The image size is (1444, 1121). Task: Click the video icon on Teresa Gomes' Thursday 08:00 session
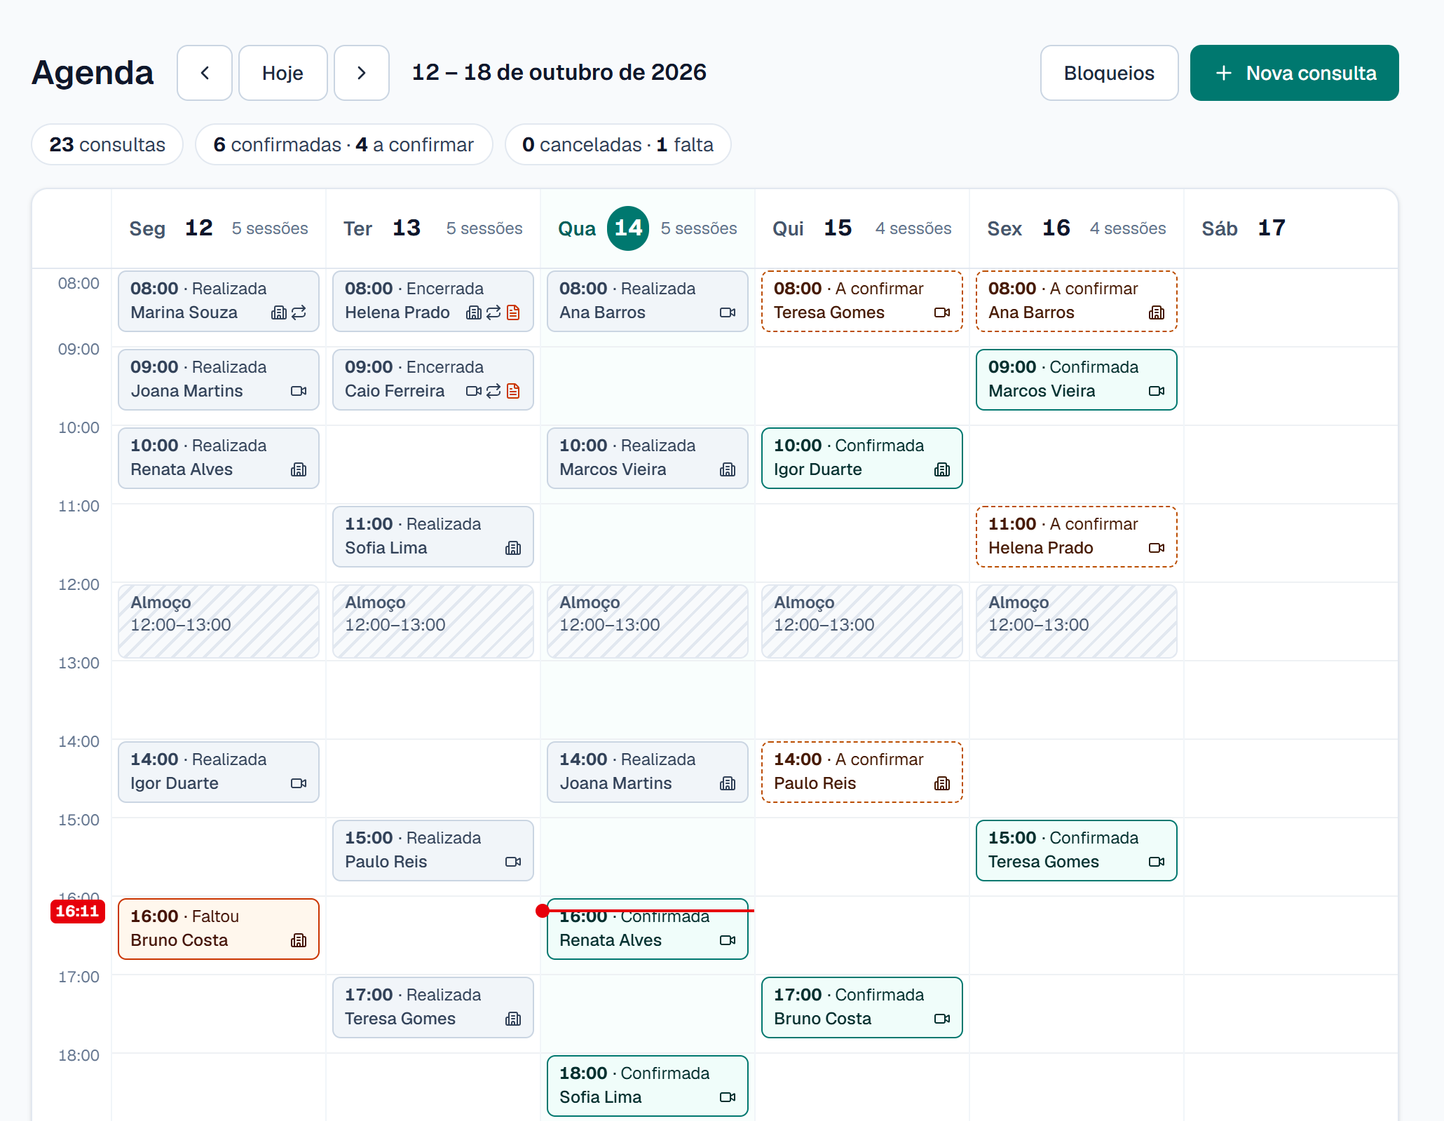[943, 312]
